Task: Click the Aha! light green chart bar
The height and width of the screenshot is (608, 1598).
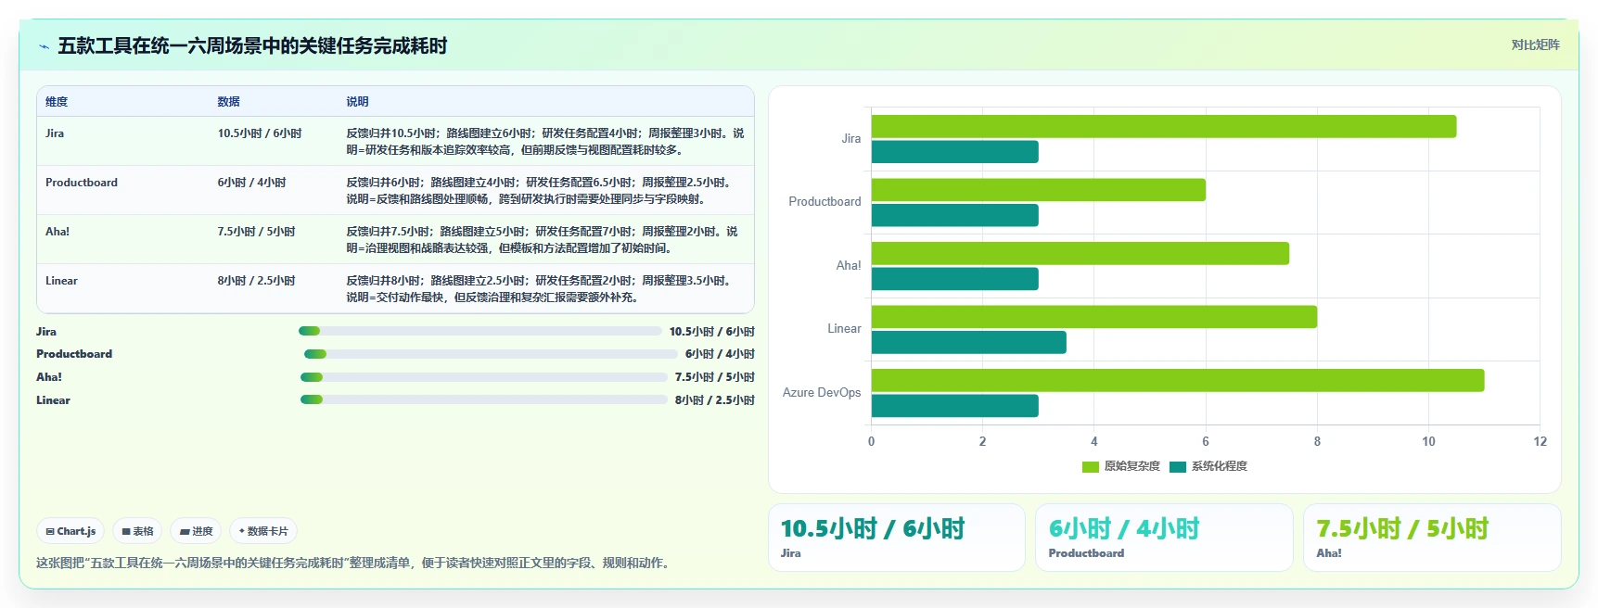Action: pyautogui.click(x=1080, y=253)
